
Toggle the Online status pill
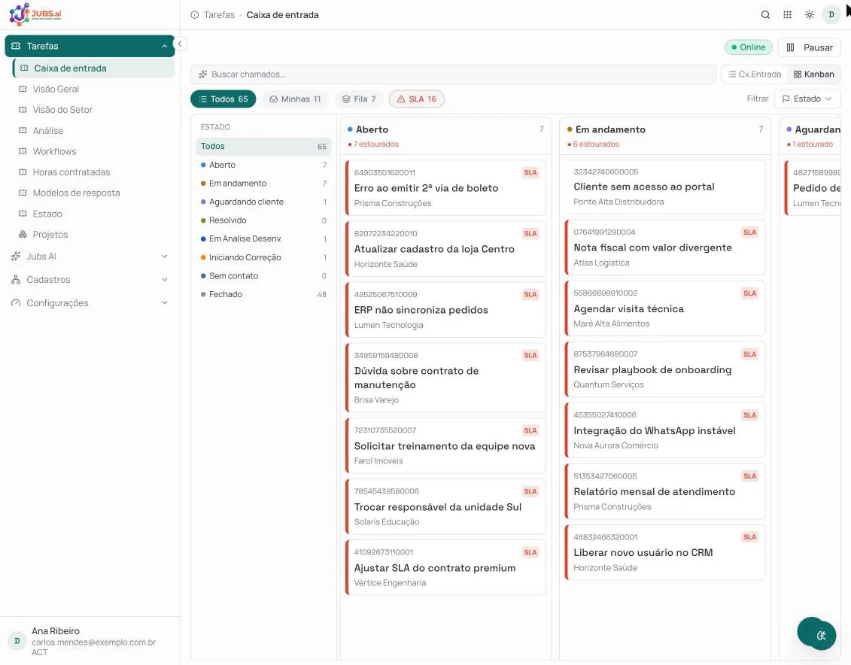(749, 47)
